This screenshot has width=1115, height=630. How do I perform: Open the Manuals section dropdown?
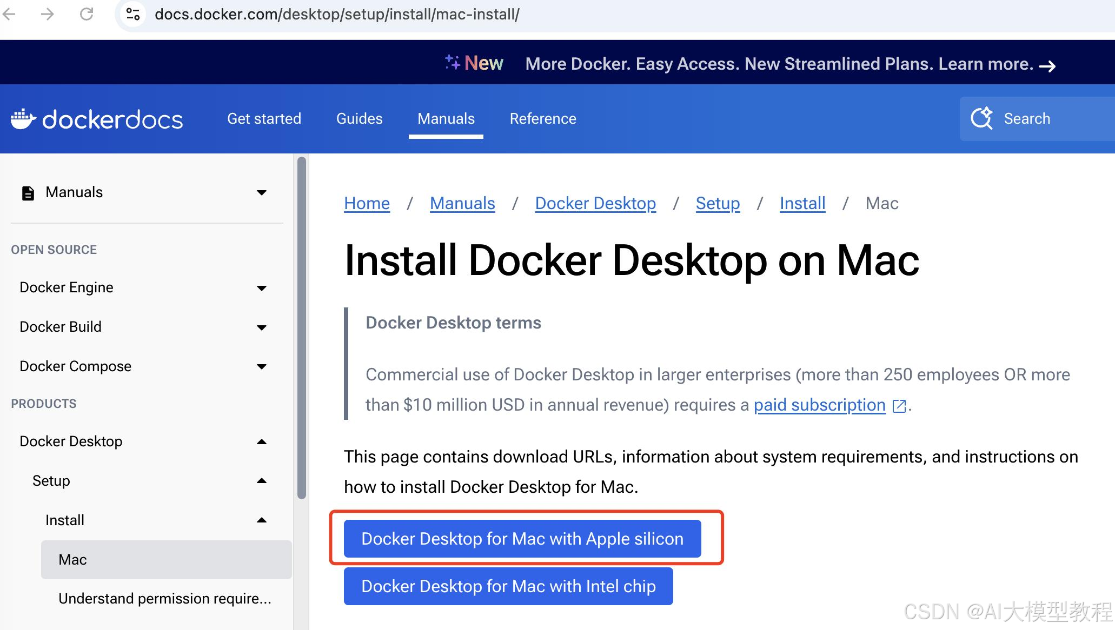pos(262,193)
